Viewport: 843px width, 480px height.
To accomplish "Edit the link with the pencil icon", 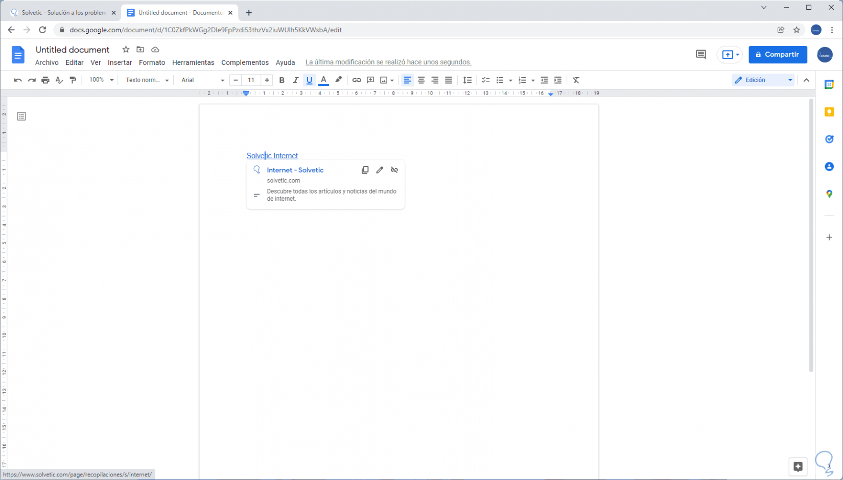I will coord(380,170).
